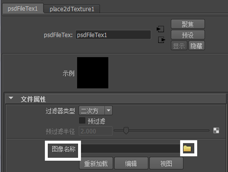Click the 视图 button
Image resolution: width=228 pixels, height=172 pixels.
tap(166, 164)
